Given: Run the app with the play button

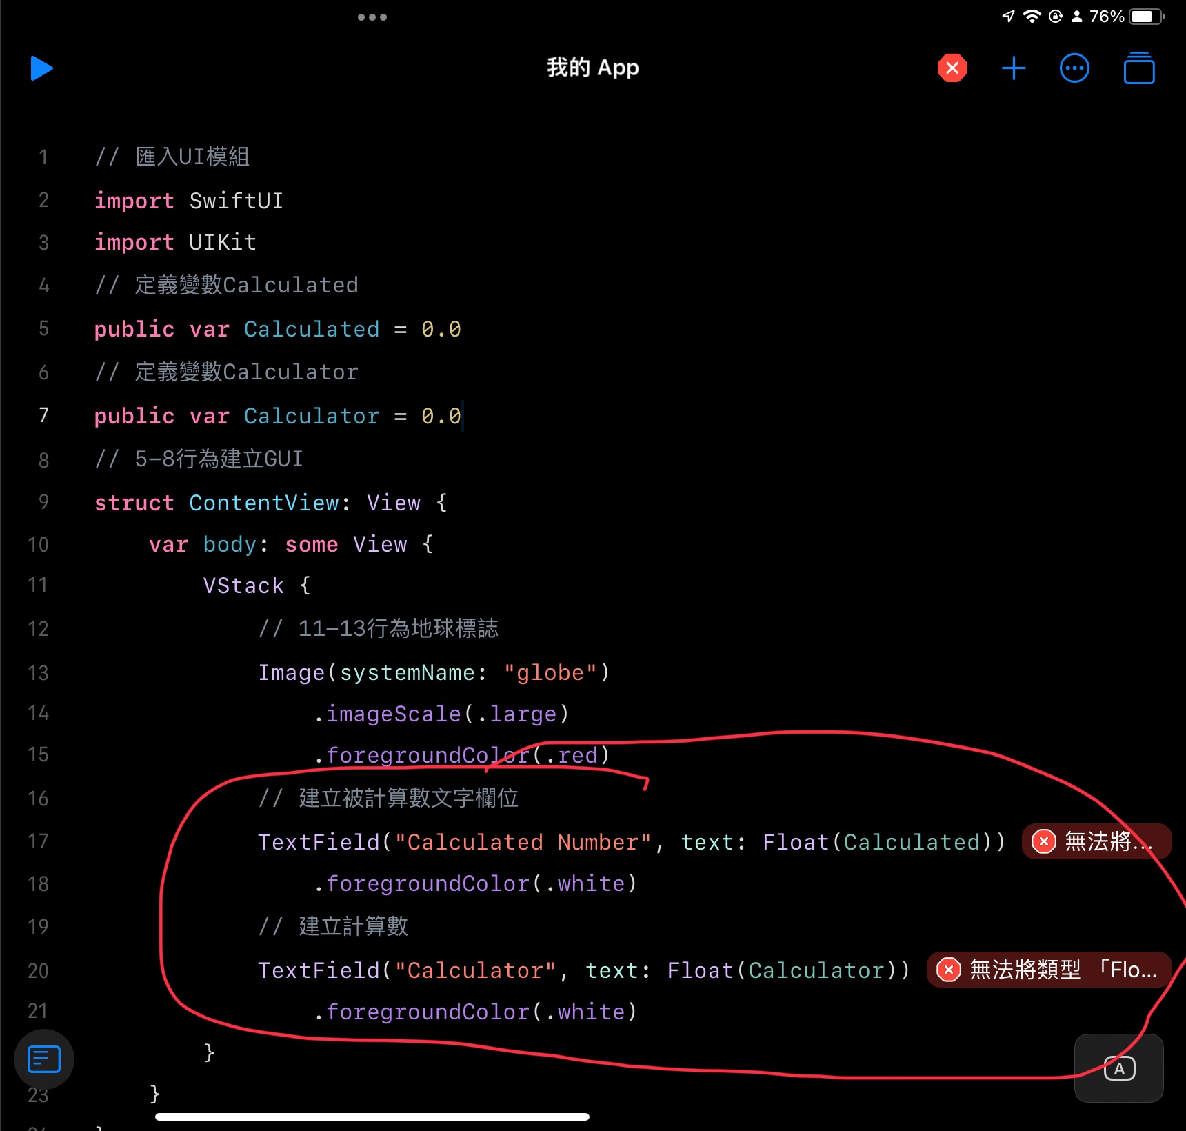Looking at the screenshot, I should (41, 68).
